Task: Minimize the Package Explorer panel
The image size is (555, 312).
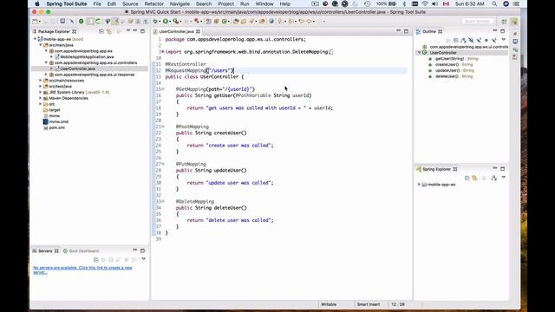Action: coord(135,31)
